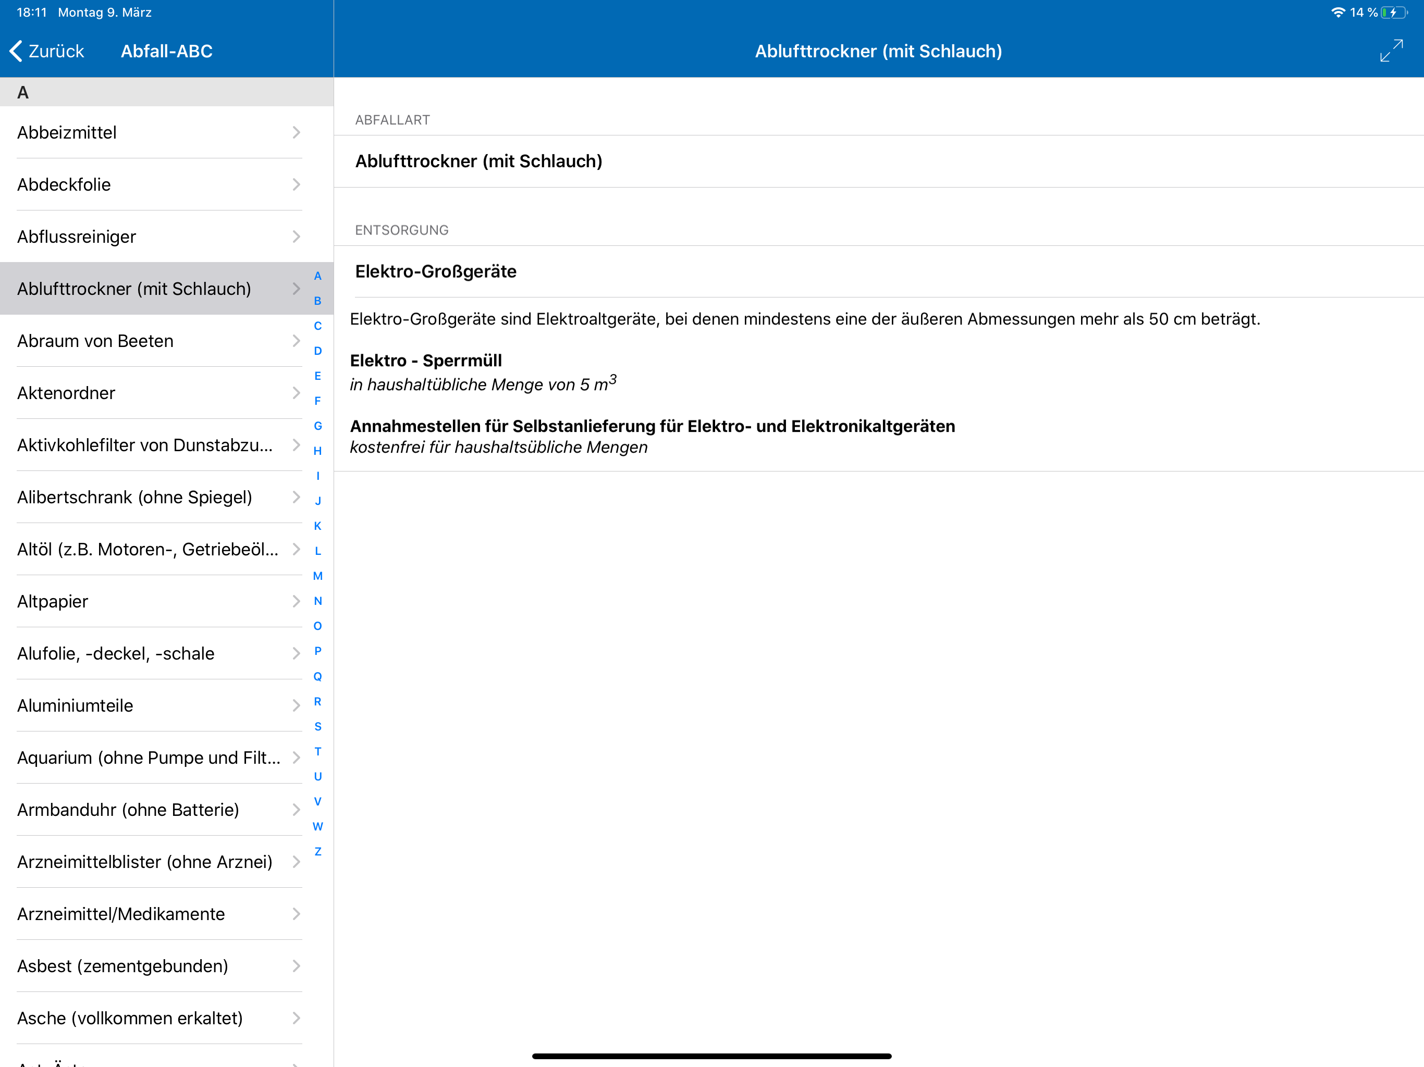Jump to letter P in index
The width and height of the screenshot is (1424, 1067).
(317, 651)
